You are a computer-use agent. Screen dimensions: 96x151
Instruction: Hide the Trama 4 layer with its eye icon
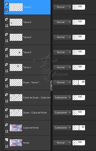[x=7, y=41]
